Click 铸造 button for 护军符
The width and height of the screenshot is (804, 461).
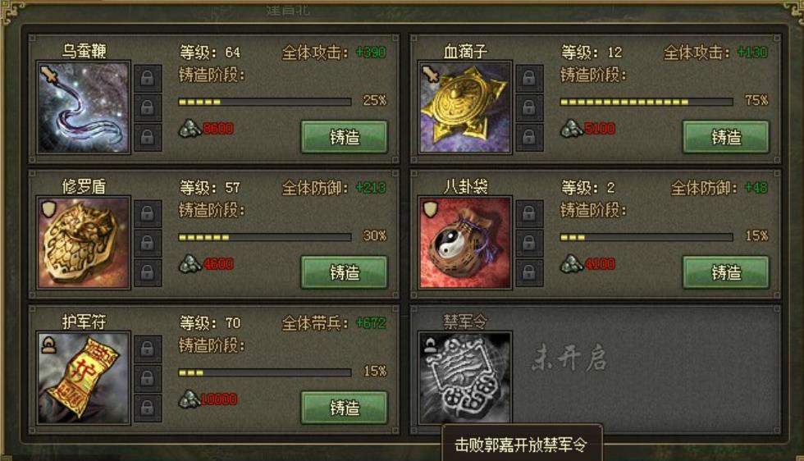[x=344, y=408]
